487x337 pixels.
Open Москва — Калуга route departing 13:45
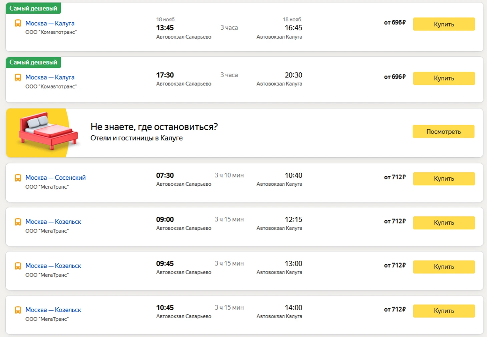[50, 23]
